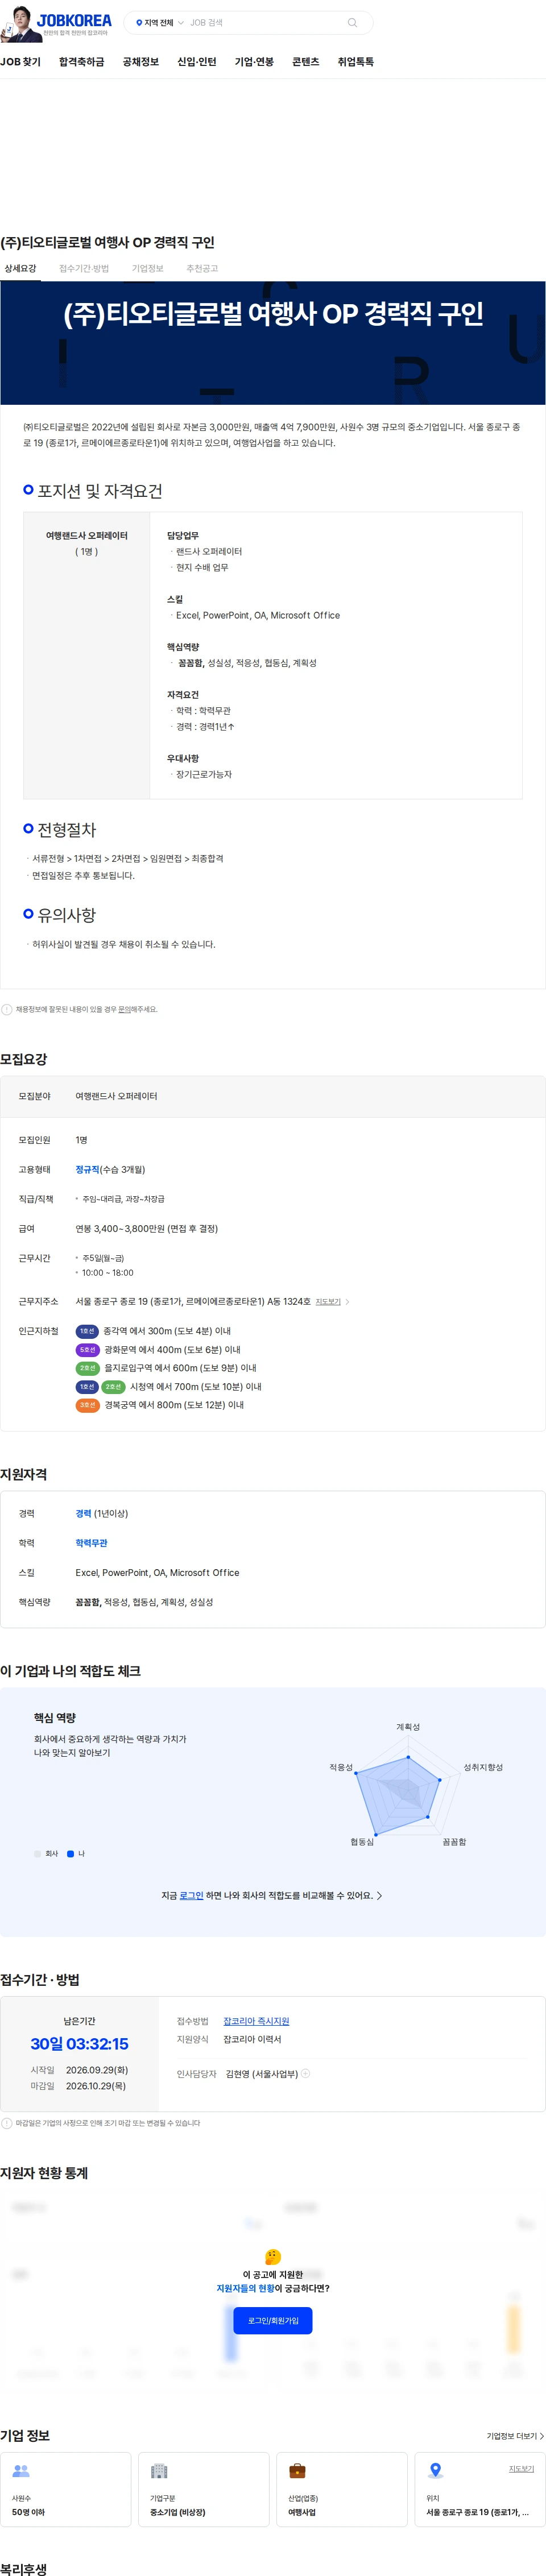Click the 문의 link under job details
Screen dimensions: 546x2576
tap(125, 1009)
